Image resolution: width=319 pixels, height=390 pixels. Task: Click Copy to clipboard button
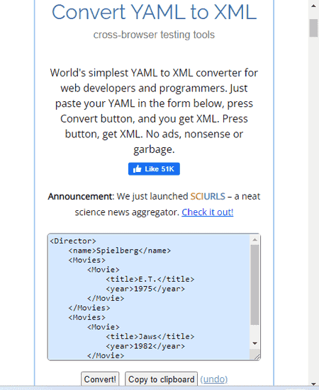coord(161,379)
